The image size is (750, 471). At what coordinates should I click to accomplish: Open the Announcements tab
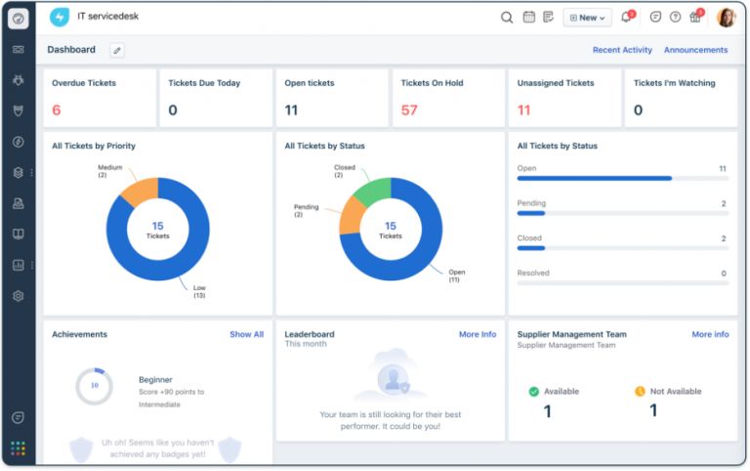[x=695, y=50]
